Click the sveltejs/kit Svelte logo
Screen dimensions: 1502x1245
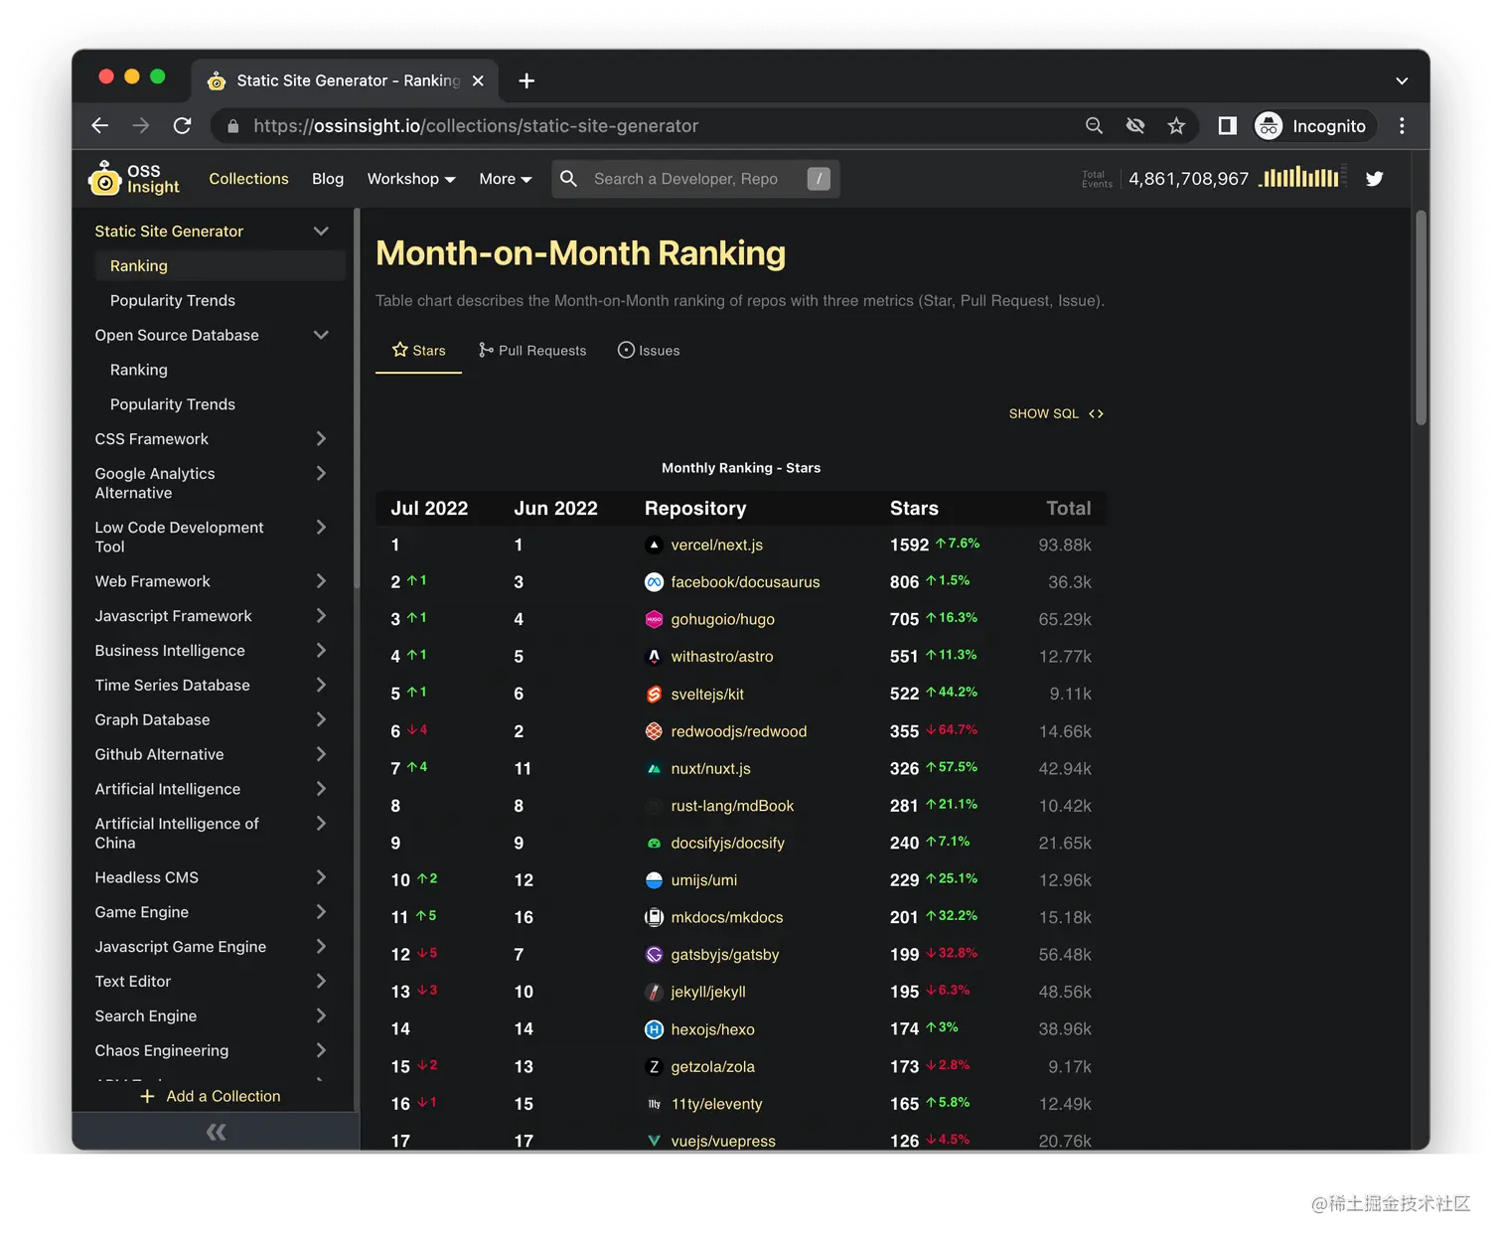pyautogui.click(x=654, y=694)
